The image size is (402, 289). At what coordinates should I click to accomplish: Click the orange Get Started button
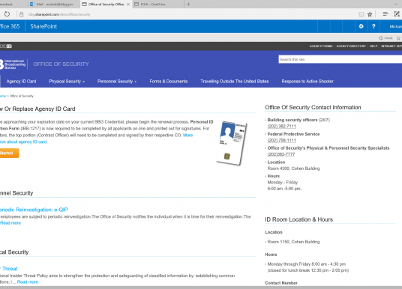tap(9, 153)
